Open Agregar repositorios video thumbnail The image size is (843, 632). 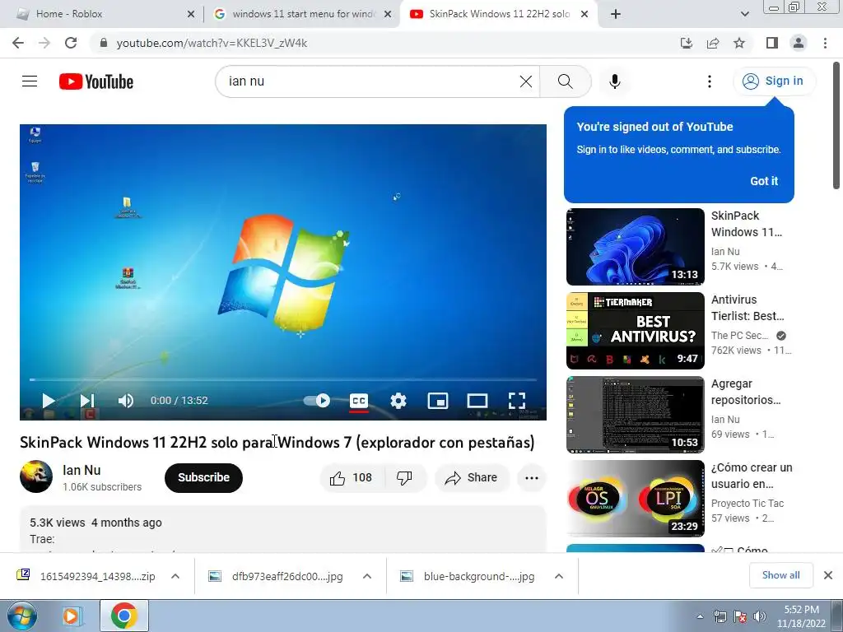tap(635, 415)
